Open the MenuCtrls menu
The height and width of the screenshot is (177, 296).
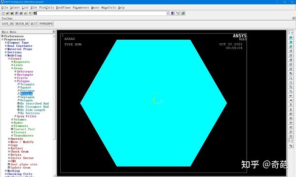tap(109, 7)
